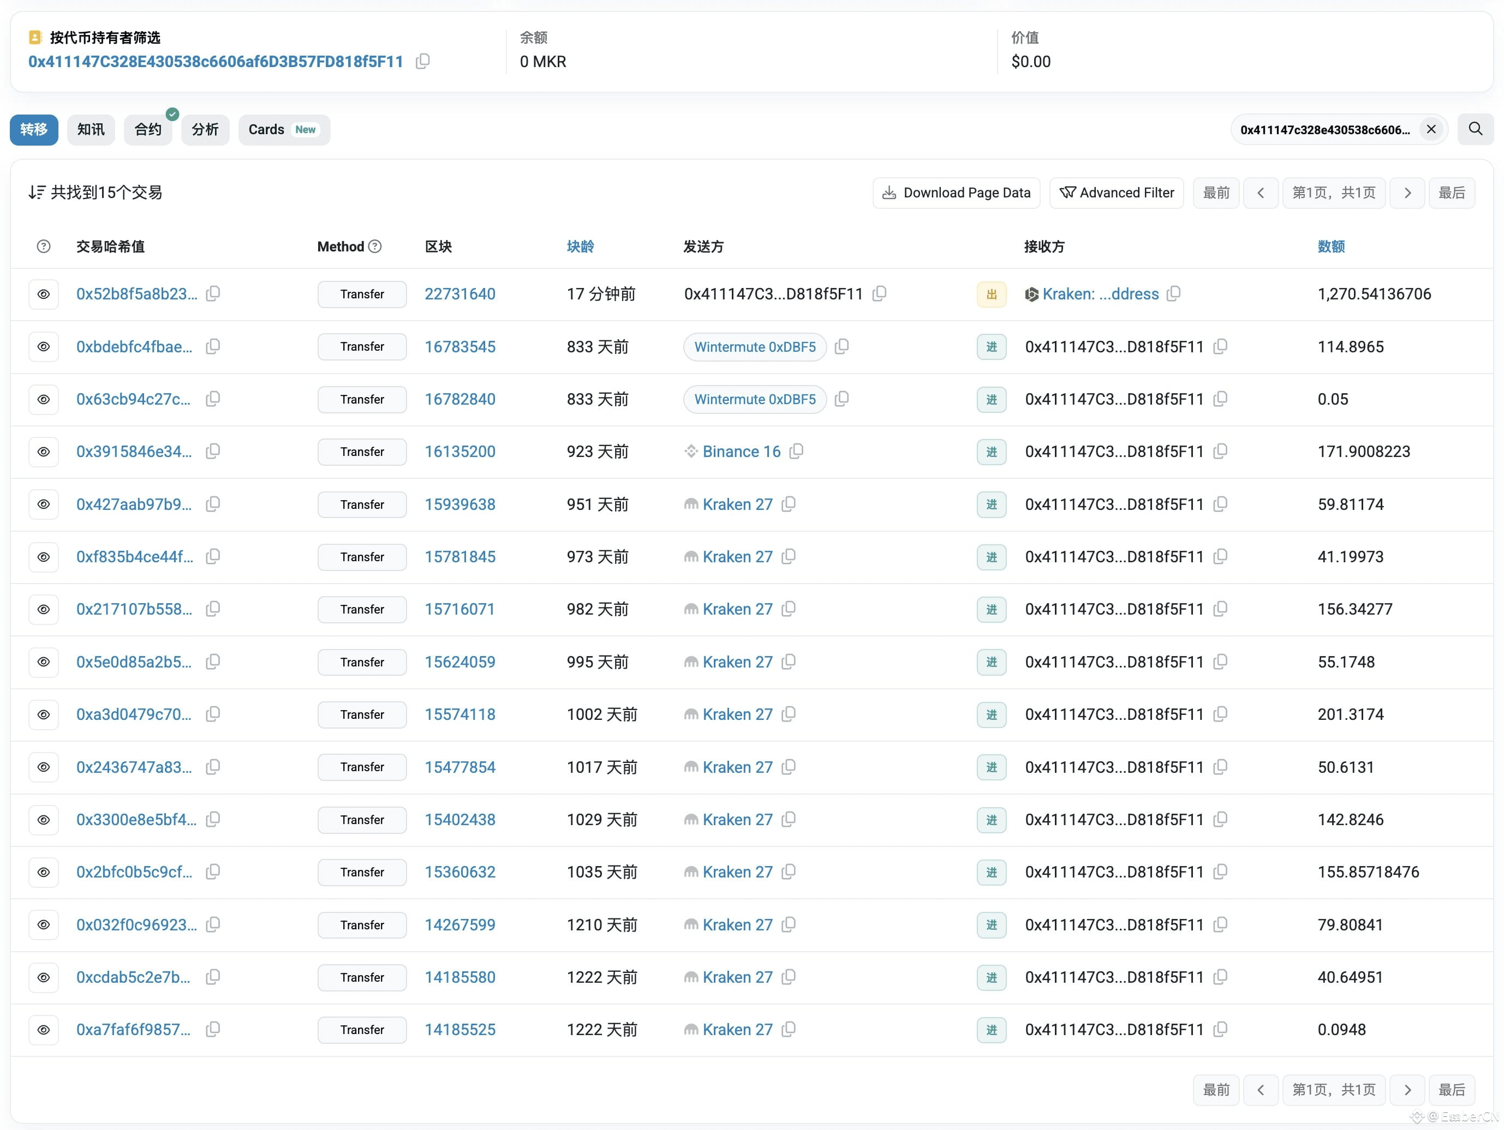1504x1130 pixels.
Task: Clear the address filter with the X
Action: [1430, 129]
